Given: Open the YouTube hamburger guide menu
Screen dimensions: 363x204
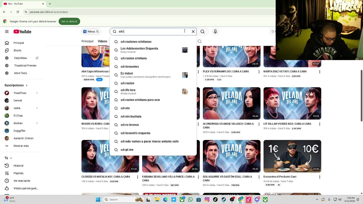Looking at the screenshot, I should coord(7,31).
